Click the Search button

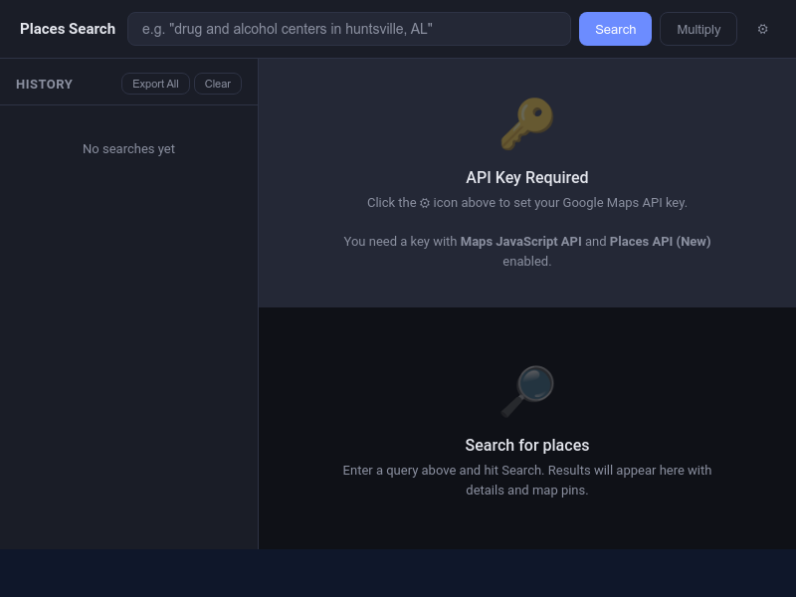[615, 29]
